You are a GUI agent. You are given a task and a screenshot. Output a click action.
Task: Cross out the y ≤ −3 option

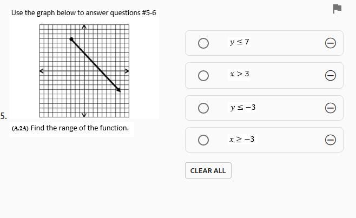[x=330, y=108]
